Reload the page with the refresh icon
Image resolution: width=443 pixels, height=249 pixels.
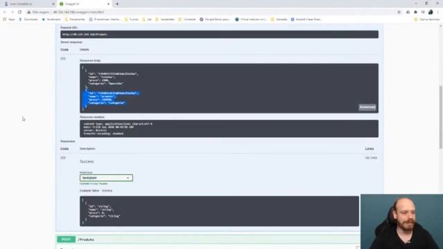(x=20, y=12)
